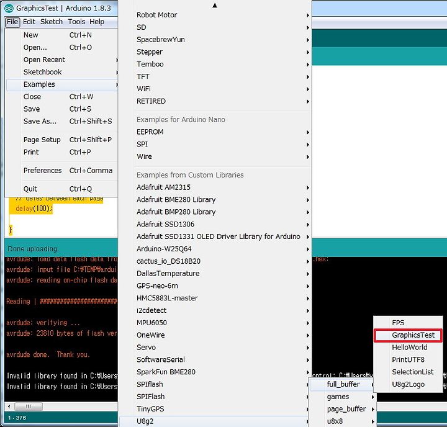
Task: Open Adafruit SSD1306 examples
Action: [215, 224]
